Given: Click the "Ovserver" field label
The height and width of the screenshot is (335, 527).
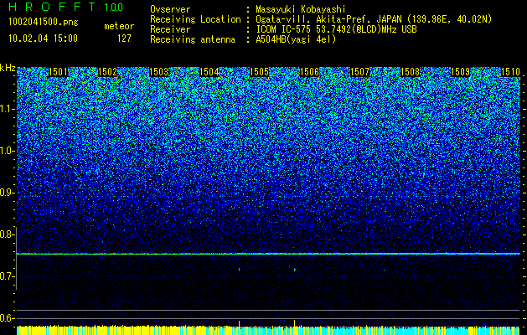Looking at the screenshot, I should 170,9.
